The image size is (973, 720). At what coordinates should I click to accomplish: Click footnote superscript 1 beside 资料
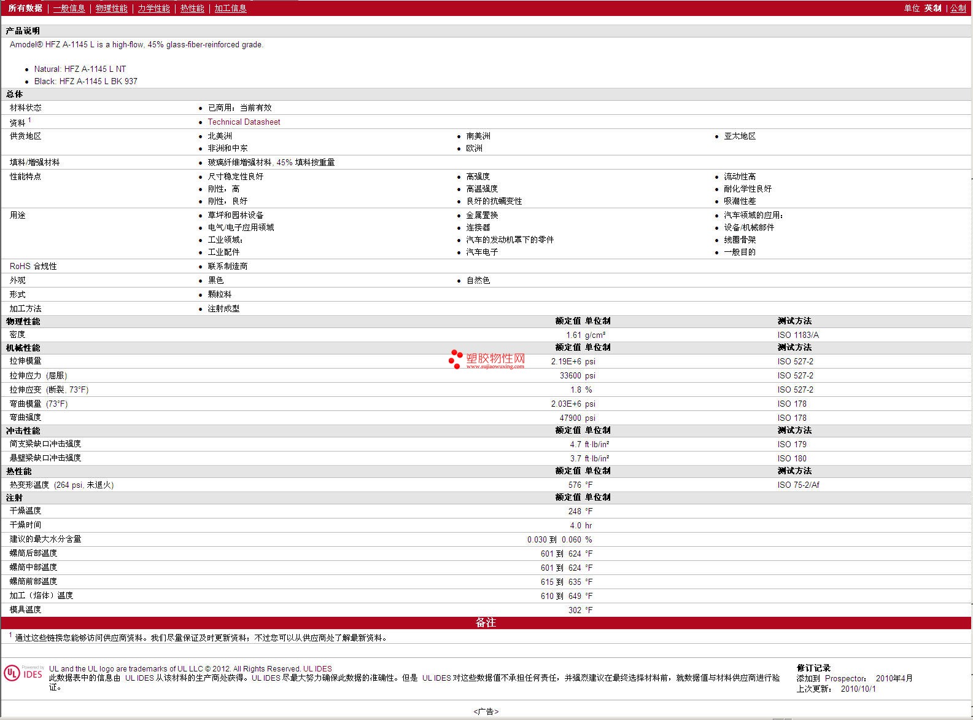[x=29, y=120]
